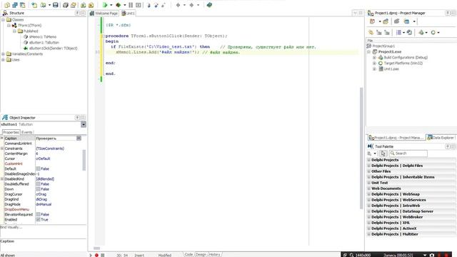Image resolution: width=457 pixels, height=257 pixels.
Task: Open the Events tab in Object Inspector
Action: (x=27, y=132)
